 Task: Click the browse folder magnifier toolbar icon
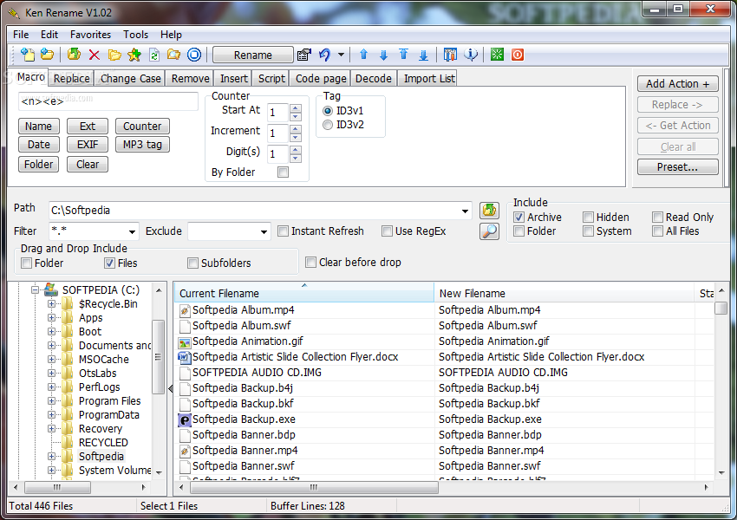click(x=174, y=55)
